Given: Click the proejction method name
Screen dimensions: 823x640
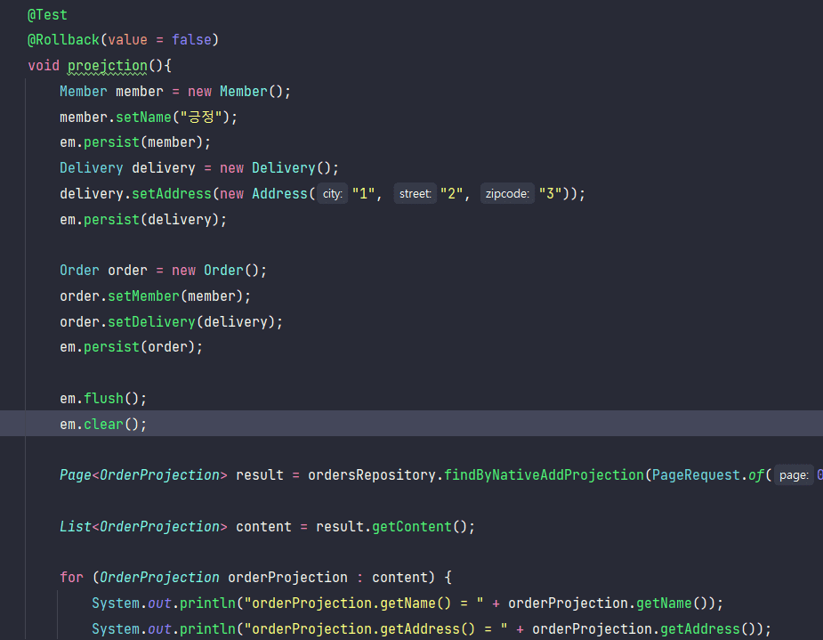Looking at the screenshot, I should tap(108, 66).
